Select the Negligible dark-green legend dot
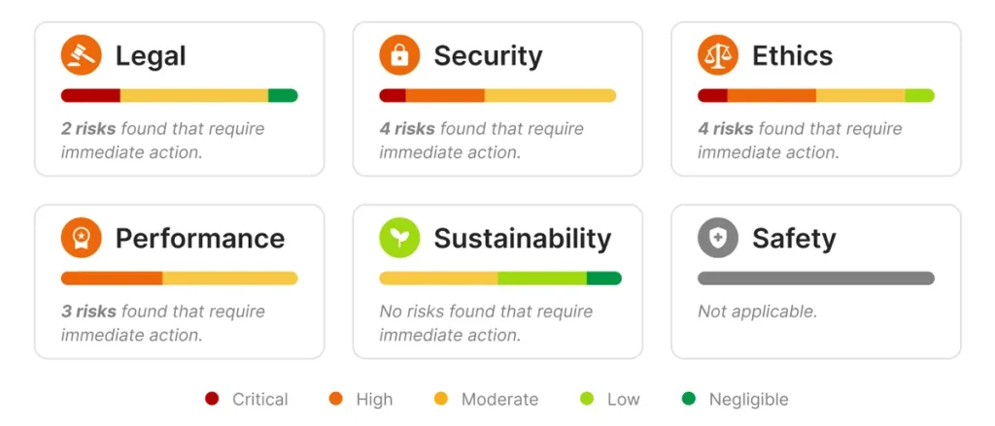Image resolution: width=995 pixels, height=426 pixels. point(689,399)
